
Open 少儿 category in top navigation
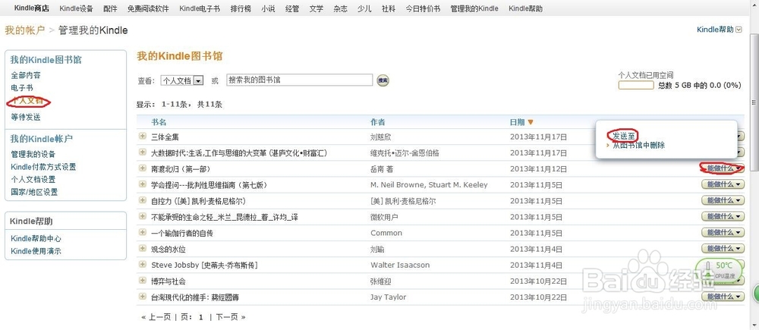(364, 8)
